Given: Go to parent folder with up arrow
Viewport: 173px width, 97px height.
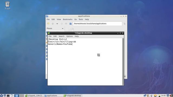Looking at the screenshot, I should [66, 24].
